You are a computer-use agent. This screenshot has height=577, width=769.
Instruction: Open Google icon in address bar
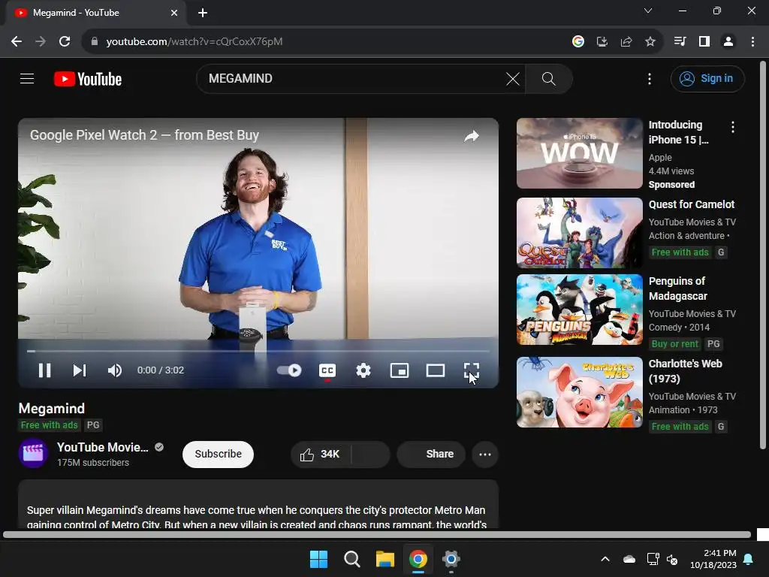click(578, 42)
